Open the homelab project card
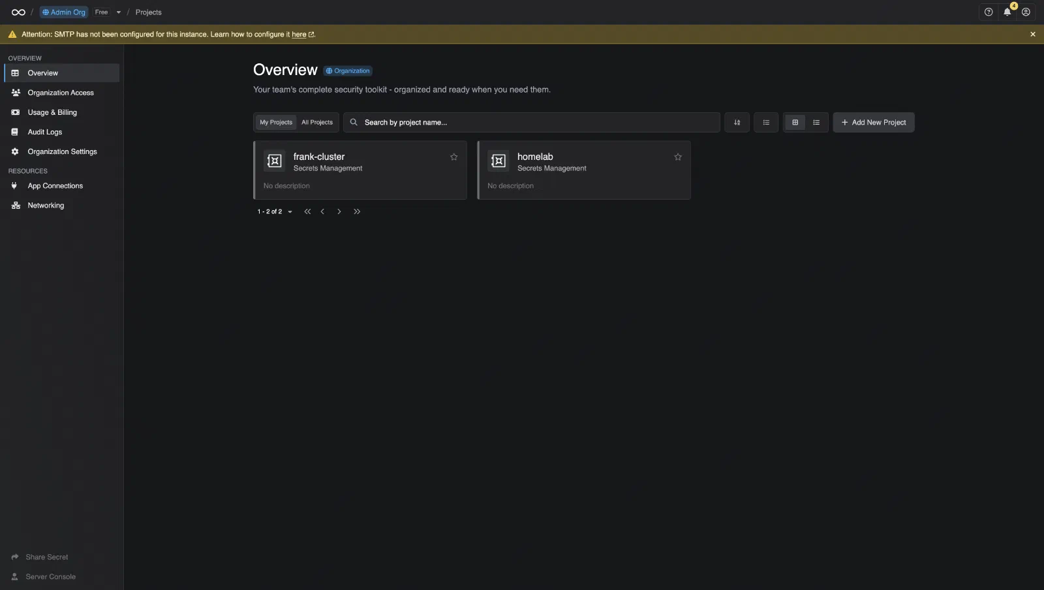This screenshot has height=590, width=1044. (x=584, y=170)
